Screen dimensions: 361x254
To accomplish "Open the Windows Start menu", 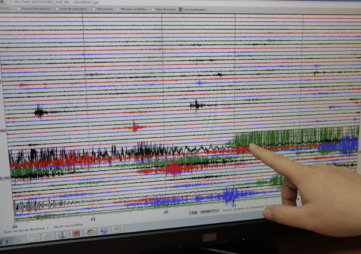I will [x=4, y=242].
